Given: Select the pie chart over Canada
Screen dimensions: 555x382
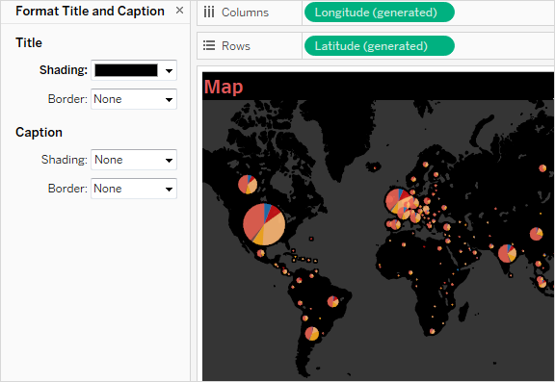Looking at the screenshot, I should (x=248, y=185).
